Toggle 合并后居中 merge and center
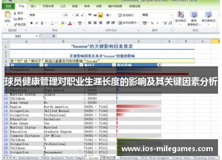Viewport: 222px width, 160px height. click(x=127, y=23)
